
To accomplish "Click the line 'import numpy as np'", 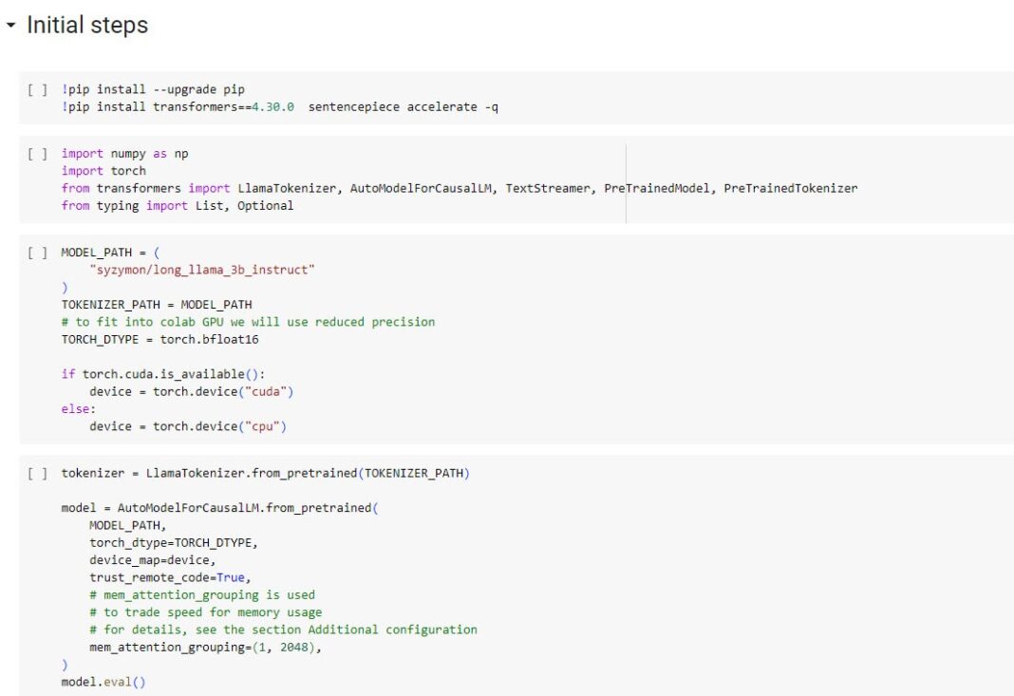I will (124, 153).
